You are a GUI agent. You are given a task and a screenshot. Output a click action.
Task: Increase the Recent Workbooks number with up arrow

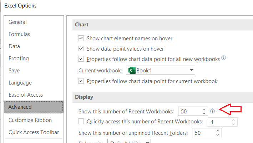pyautogui.click(x=204, y=109)
